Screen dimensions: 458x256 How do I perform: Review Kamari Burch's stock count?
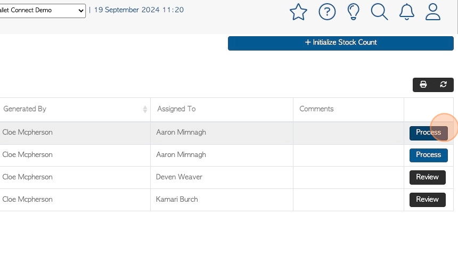pyautogui.click(x=427, y=200)
